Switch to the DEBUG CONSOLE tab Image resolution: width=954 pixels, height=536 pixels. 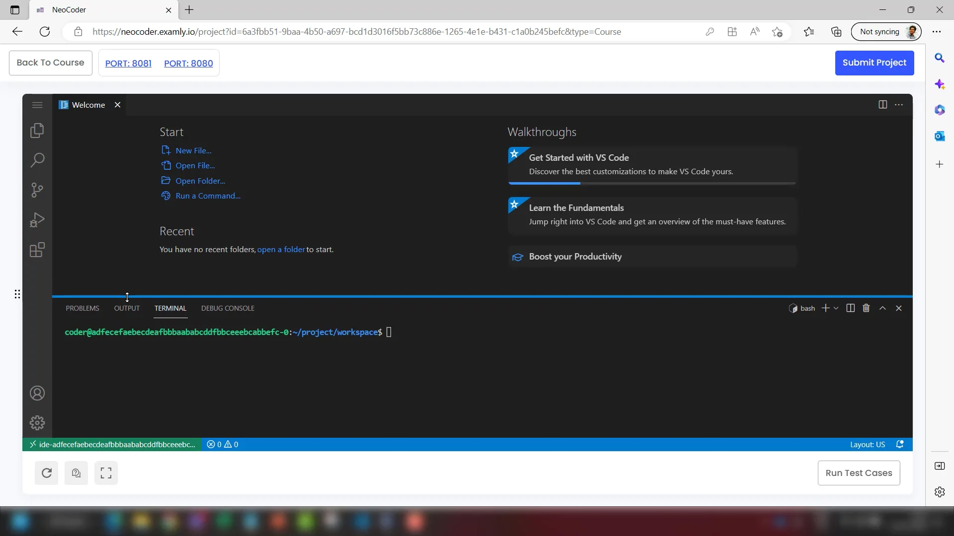228,308
